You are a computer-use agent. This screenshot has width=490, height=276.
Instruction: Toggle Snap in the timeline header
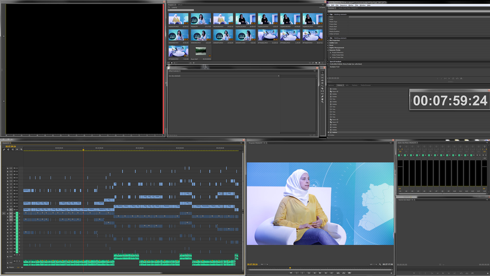pyautogui.click(x=8, y=149)
